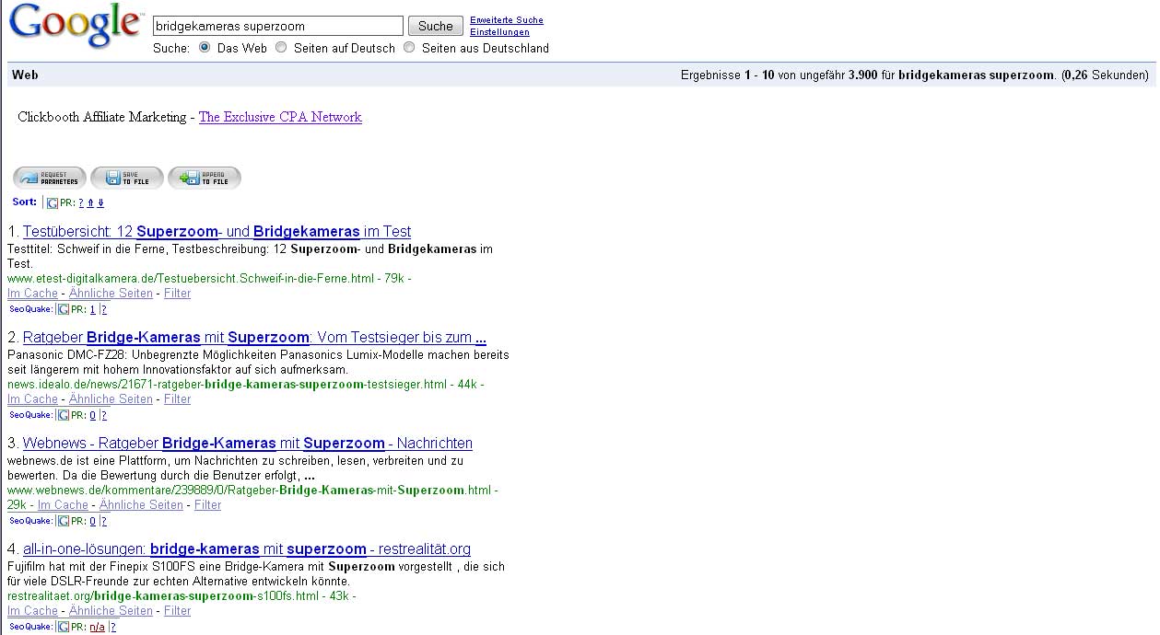Click PR value '1' under result 1

click(x=93, y=310)
